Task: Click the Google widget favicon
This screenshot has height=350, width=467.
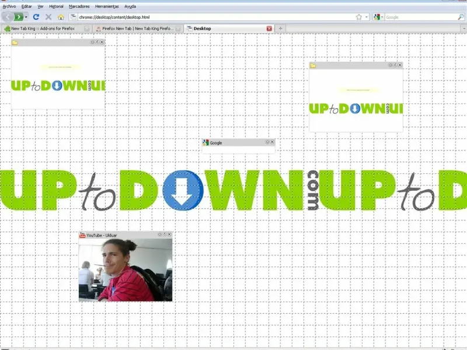Action: (x=205, y=142)
